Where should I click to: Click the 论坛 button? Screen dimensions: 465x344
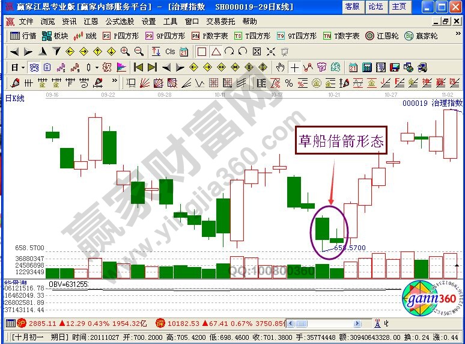(375, 7)
